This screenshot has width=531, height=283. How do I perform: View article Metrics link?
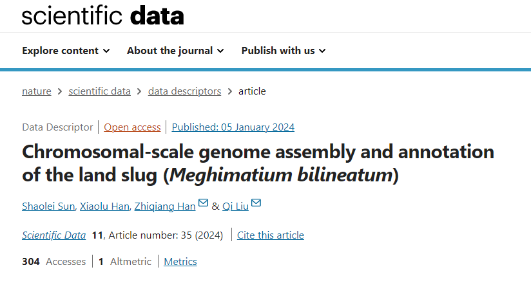[x=180, y=262]
